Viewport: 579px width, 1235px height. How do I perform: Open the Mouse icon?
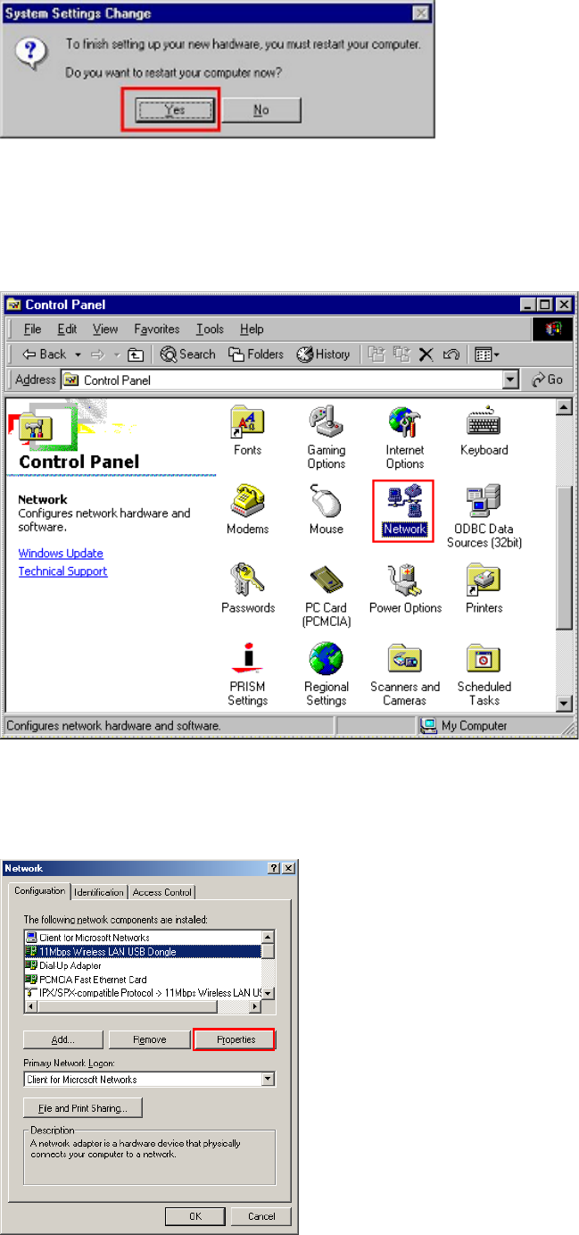tap(327, 510)
